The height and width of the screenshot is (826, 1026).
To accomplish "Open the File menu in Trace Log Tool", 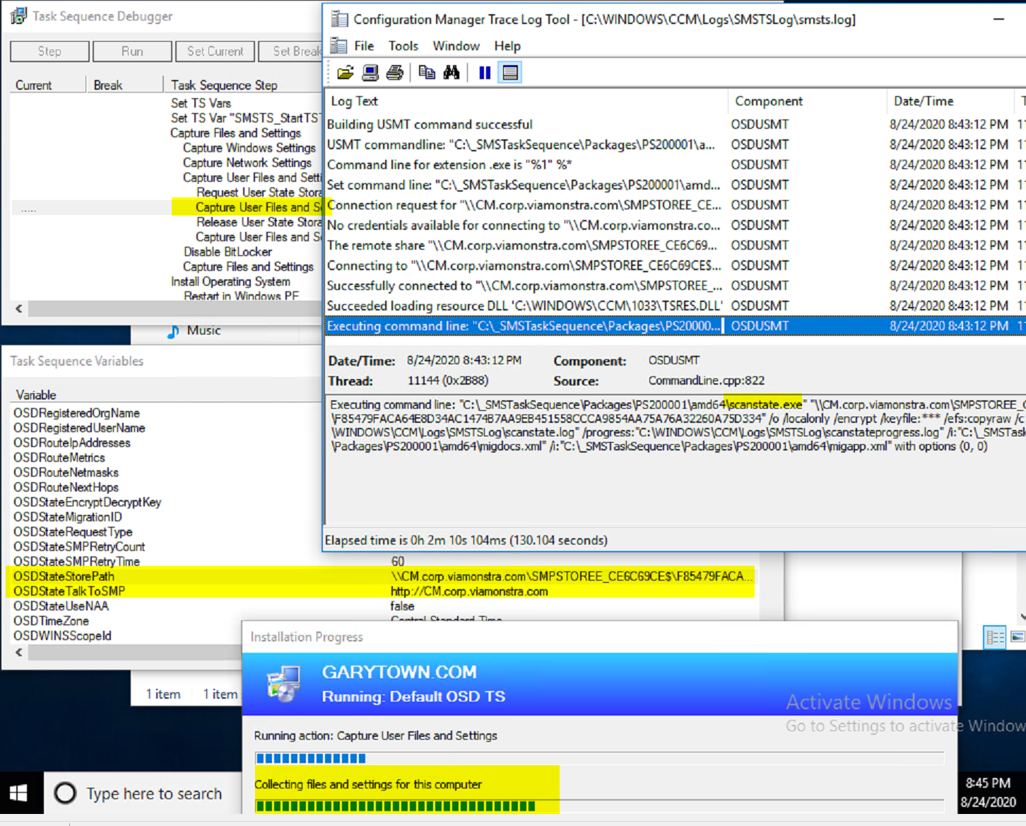I will click(364, 46).
